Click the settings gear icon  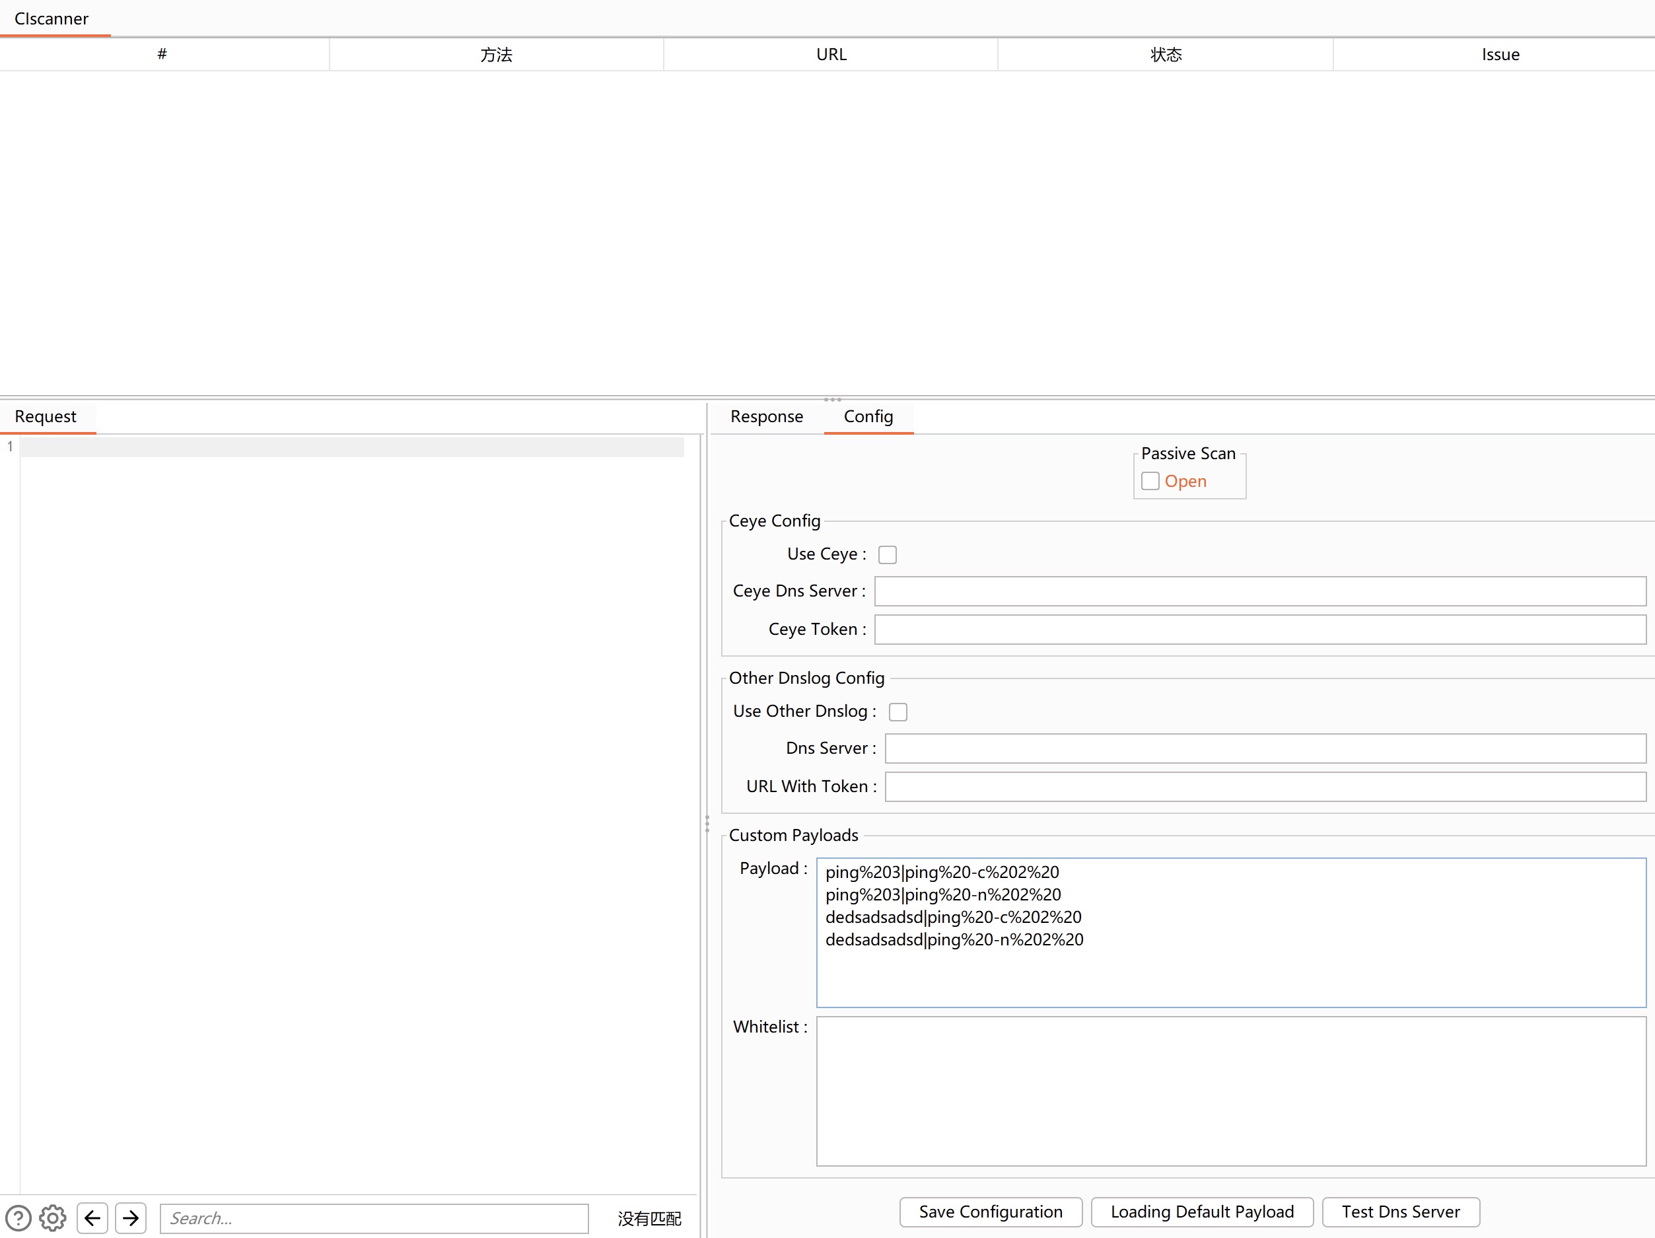click(x=53, y=1218)
